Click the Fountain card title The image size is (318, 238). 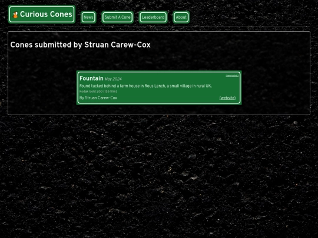point(91,78)
